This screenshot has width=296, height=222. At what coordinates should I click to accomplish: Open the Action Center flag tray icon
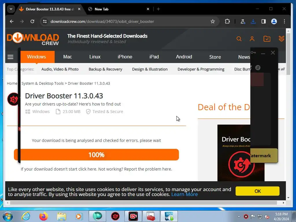click(253, 217)
